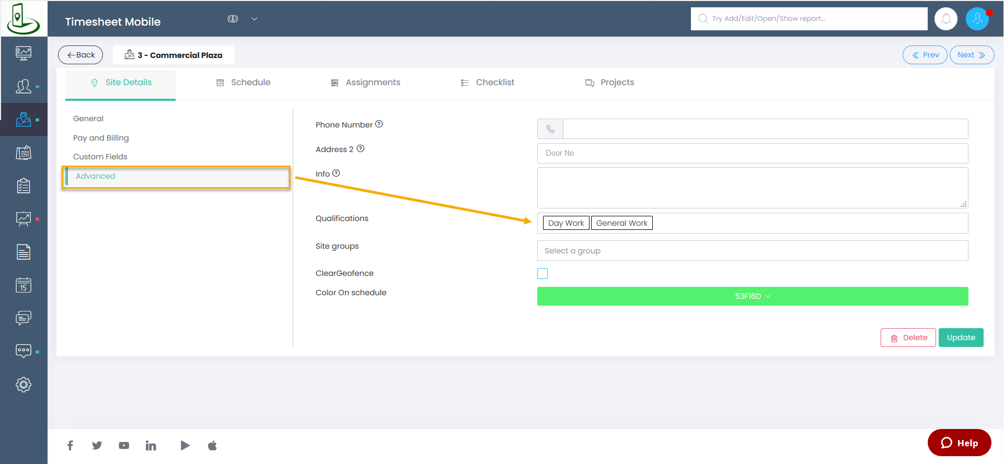Image resolution: width=1004 pixels, height=464 pixels.
Task: Select the Custom Fields section
Action: click(x=100, y=157)
